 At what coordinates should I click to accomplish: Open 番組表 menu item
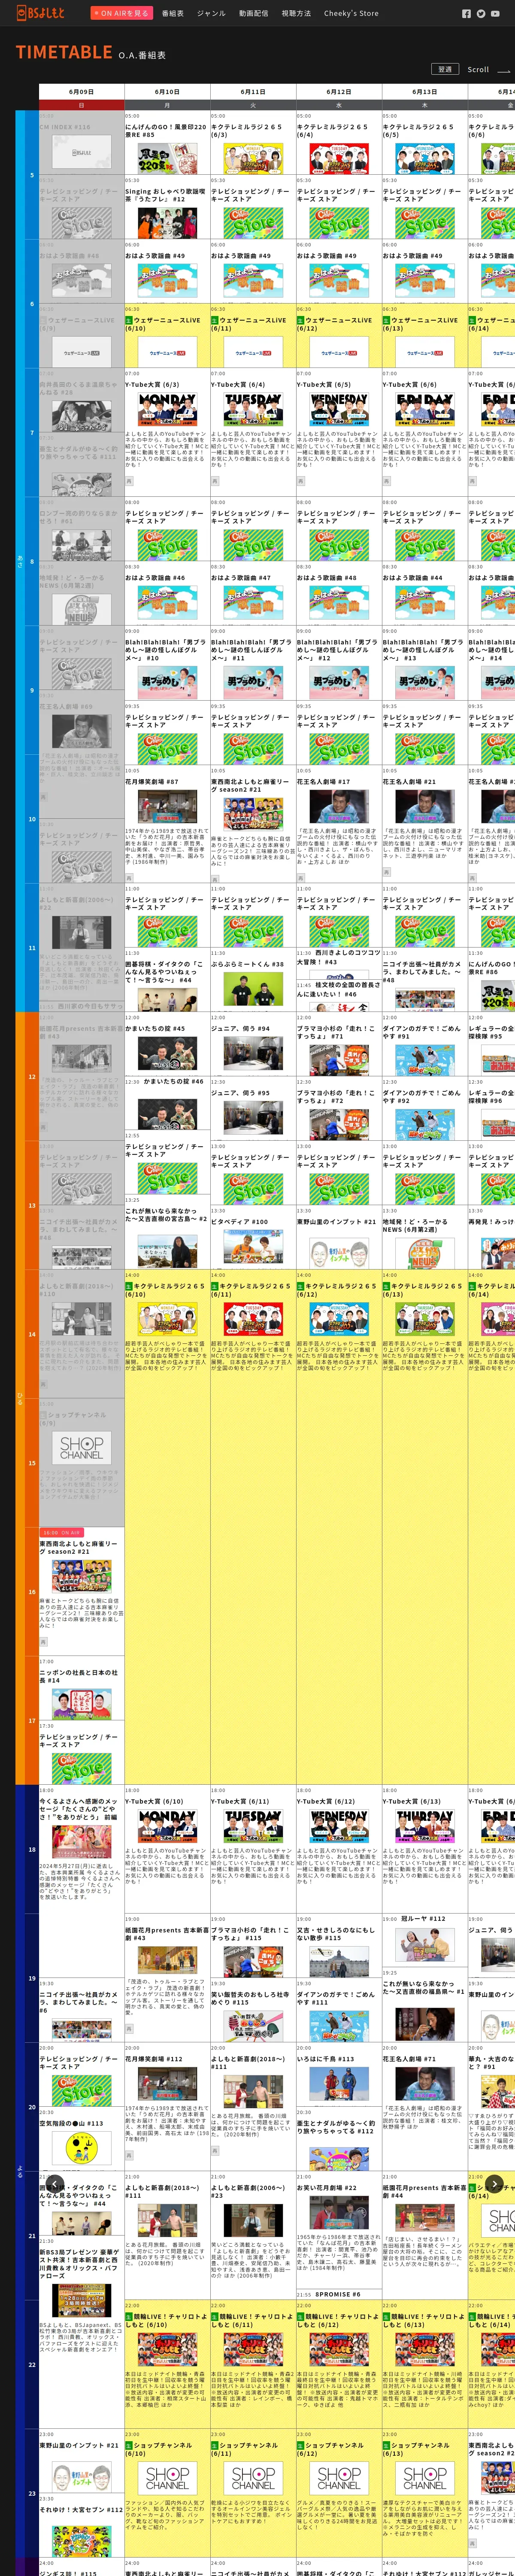tap(173, 13)
